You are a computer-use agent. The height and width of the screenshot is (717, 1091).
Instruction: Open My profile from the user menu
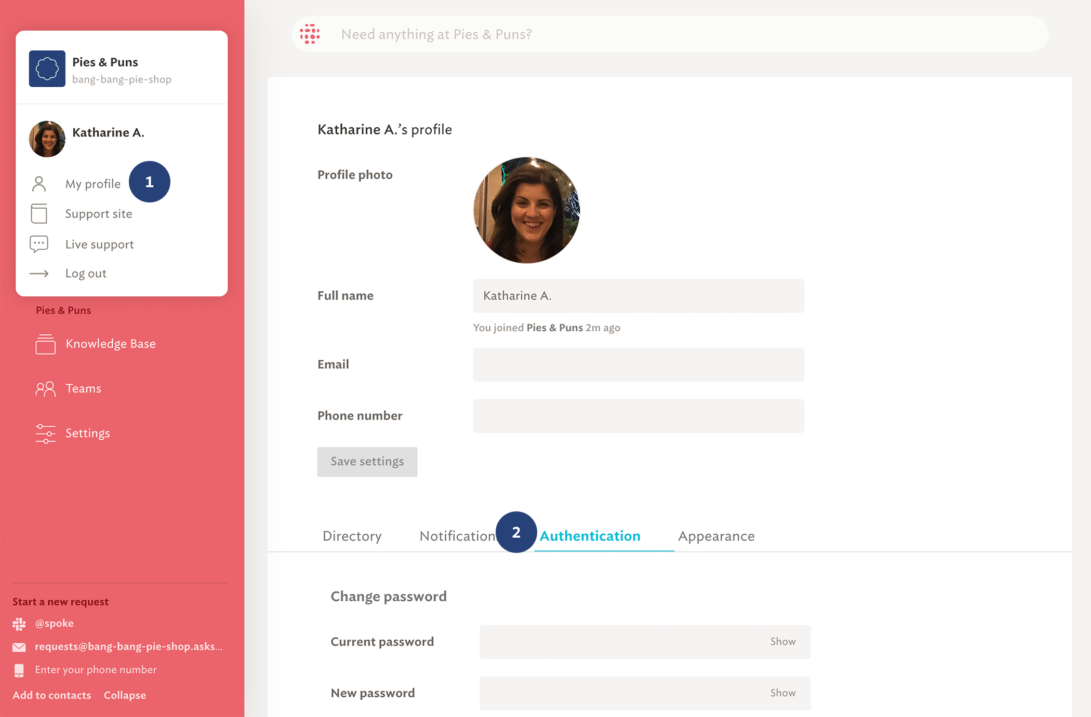[93, 184]
